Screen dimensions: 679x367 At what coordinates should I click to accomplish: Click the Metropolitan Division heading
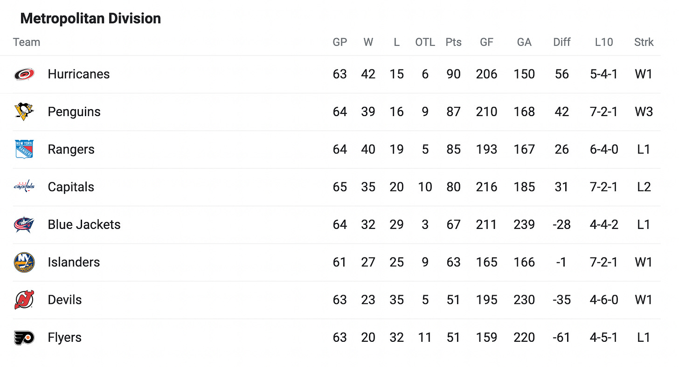pos(90,19)
